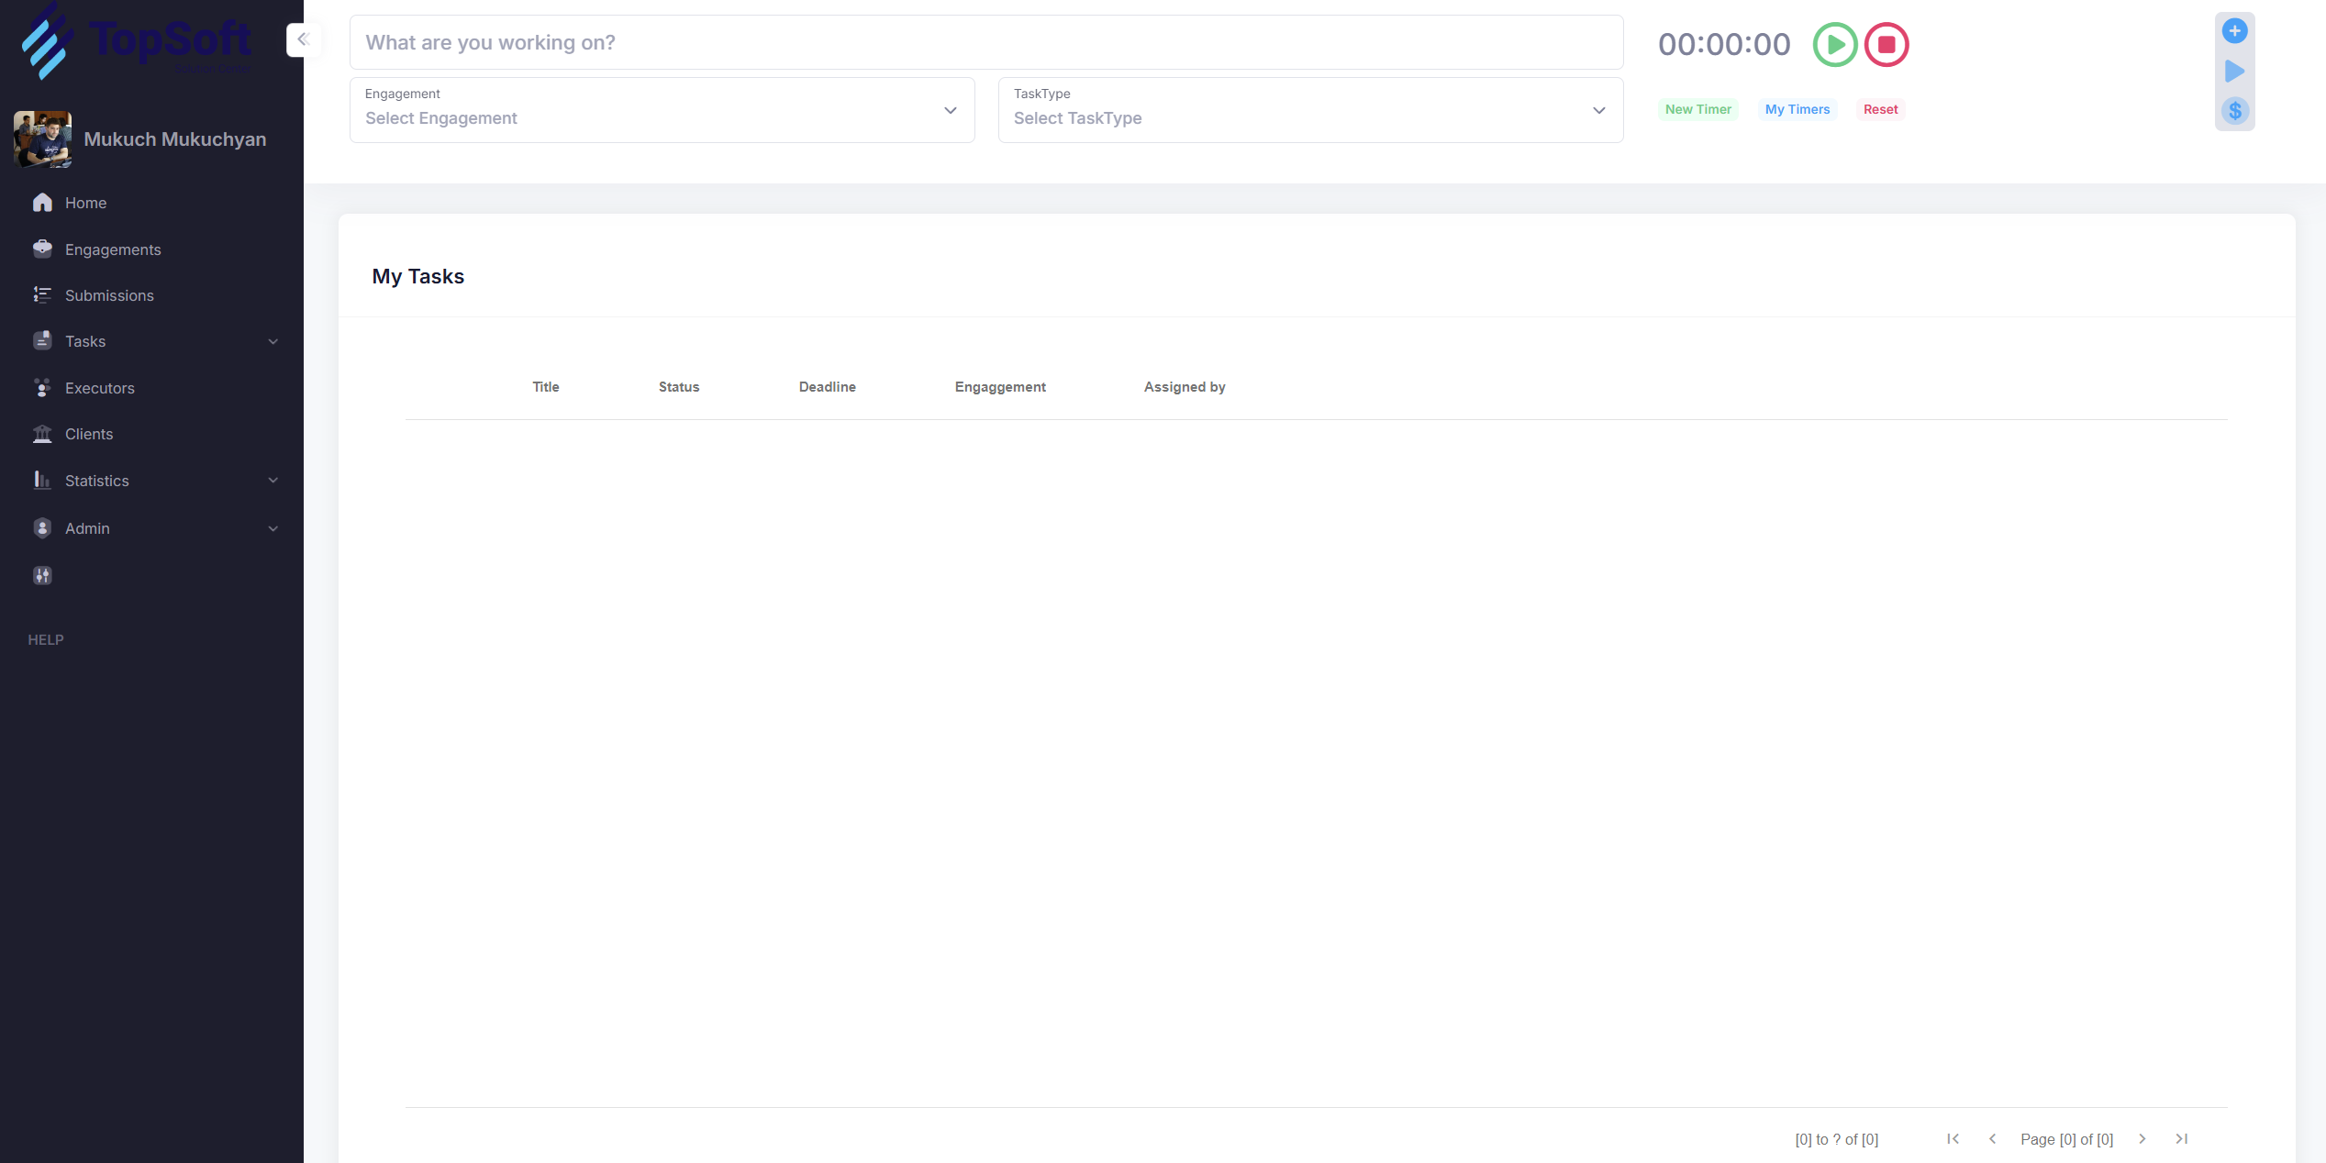Switch to My Timers
Screen dimensions: 2326x1163
pos(1797,109)
